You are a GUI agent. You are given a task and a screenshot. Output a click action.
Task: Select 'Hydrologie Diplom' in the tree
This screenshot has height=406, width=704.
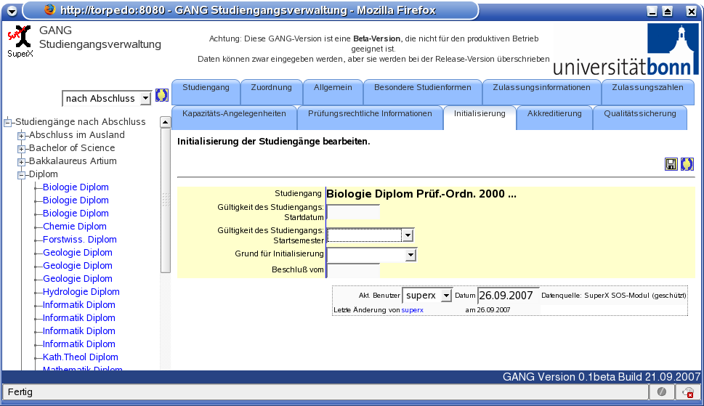click(x=81, y=292)
